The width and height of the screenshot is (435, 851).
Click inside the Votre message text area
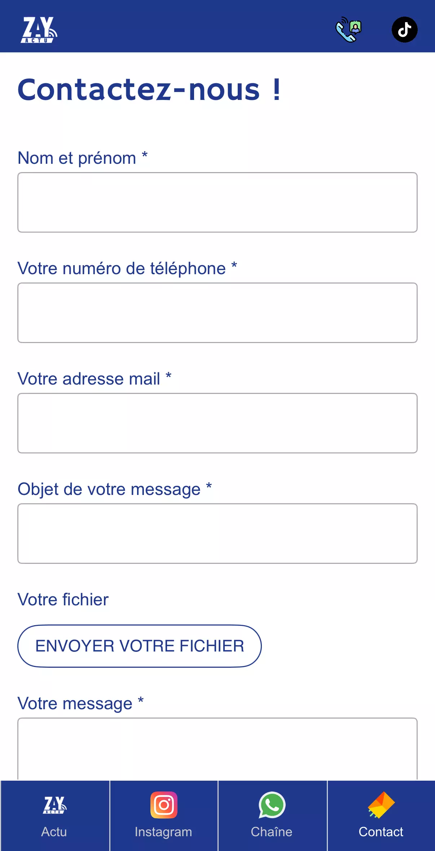217,749
